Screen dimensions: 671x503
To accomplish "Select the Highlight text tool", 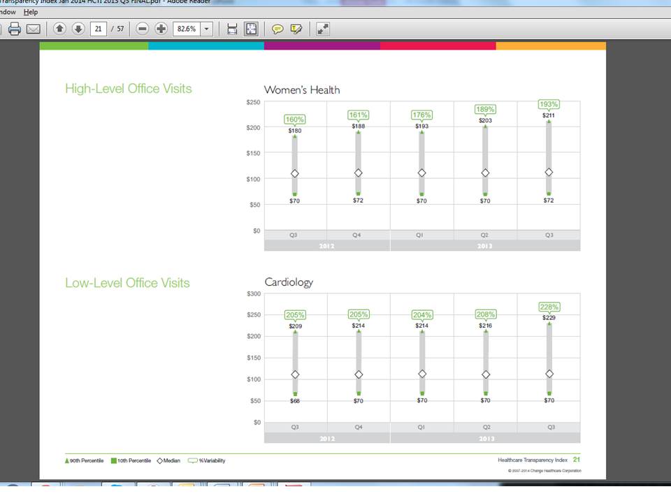I will (x=296, y=29).
